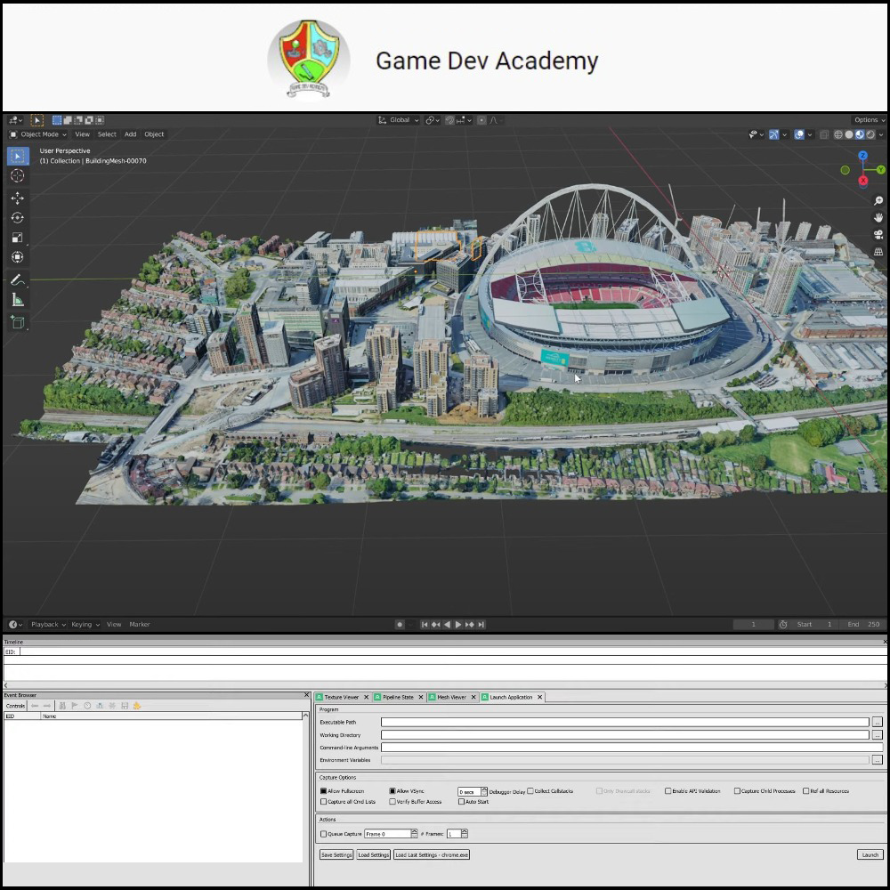
Task: Switch to the Mesh Viewer tab
Action: tap(451, 698)
